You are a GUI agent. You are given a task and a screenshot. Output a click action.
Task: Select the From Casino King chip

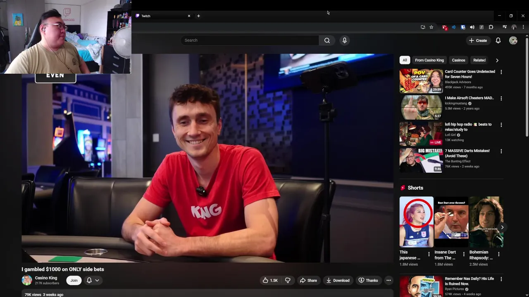[x=429, y=60]
